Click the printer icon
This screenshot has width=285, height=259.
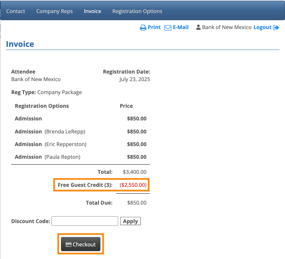click(143, 28)
